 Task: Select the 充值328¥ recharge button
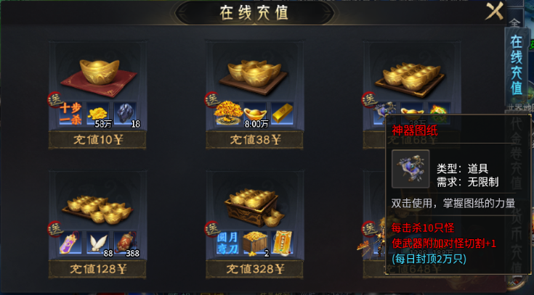point(254,269)
